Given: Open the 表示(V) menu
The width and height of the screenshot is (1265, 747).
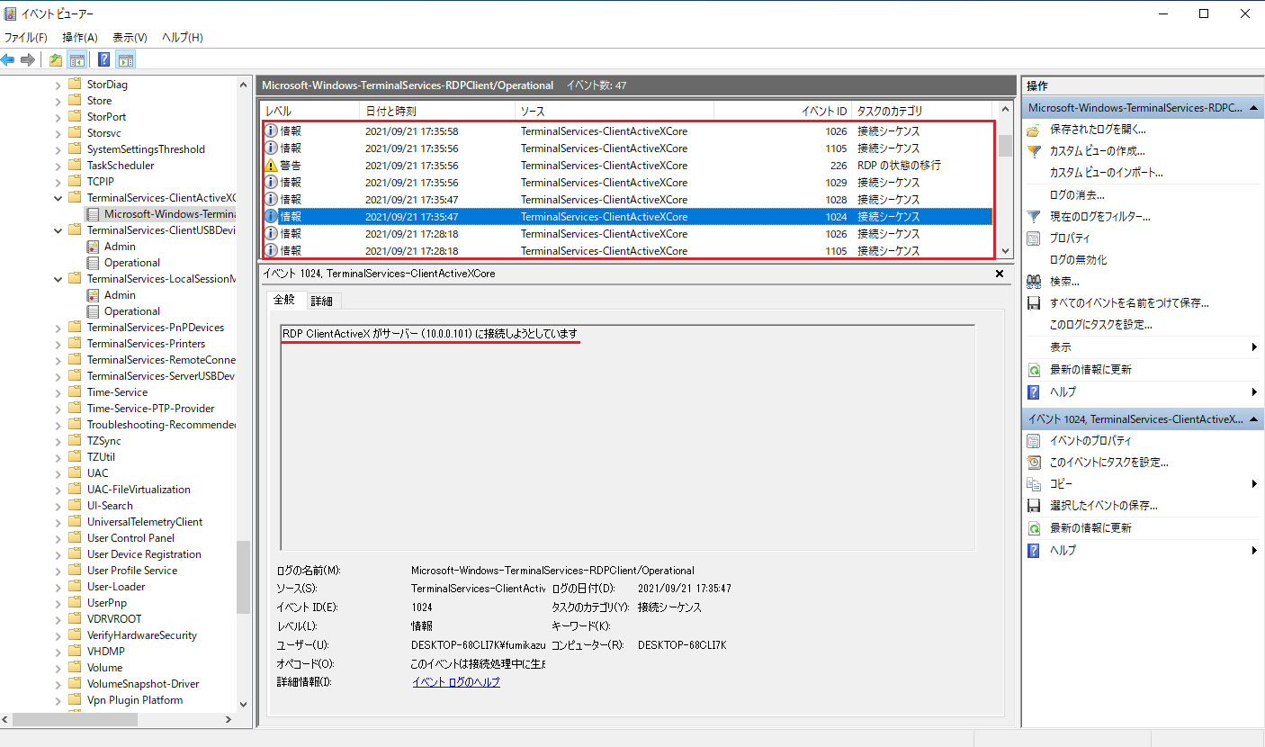Looking at the screenshot, I should click(130, 38).
